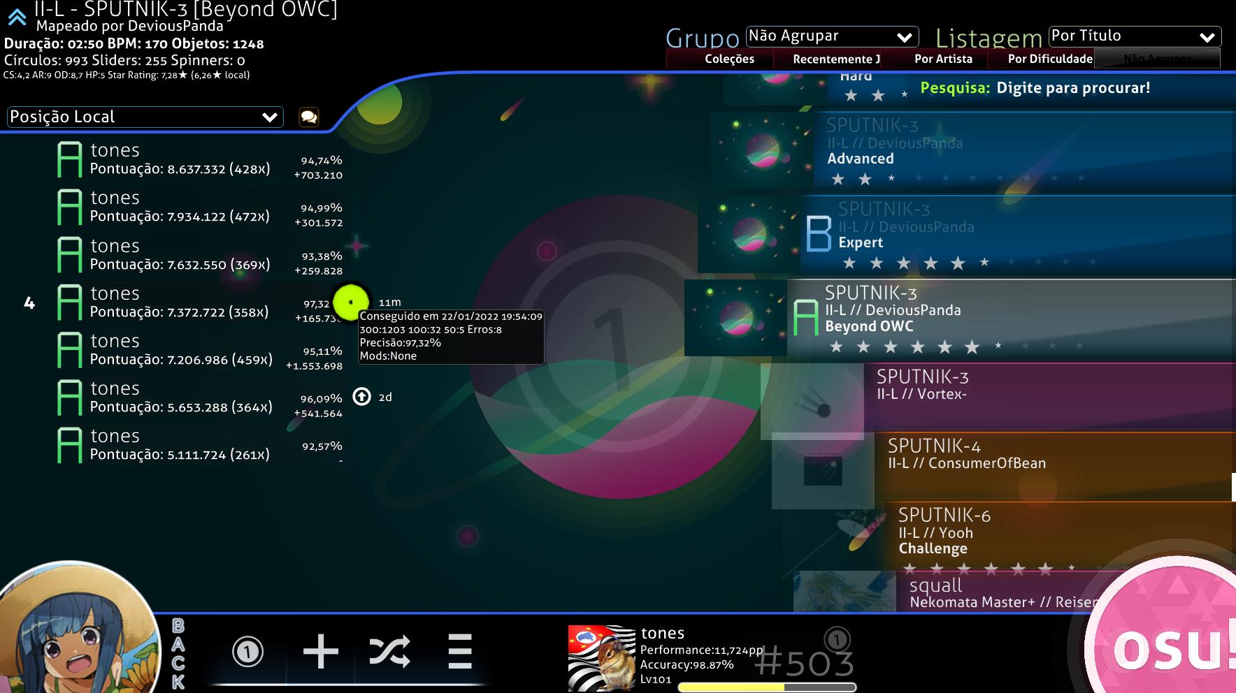
Task: Click the A rank icon of score 7.632.550
Action: point(69,255)
